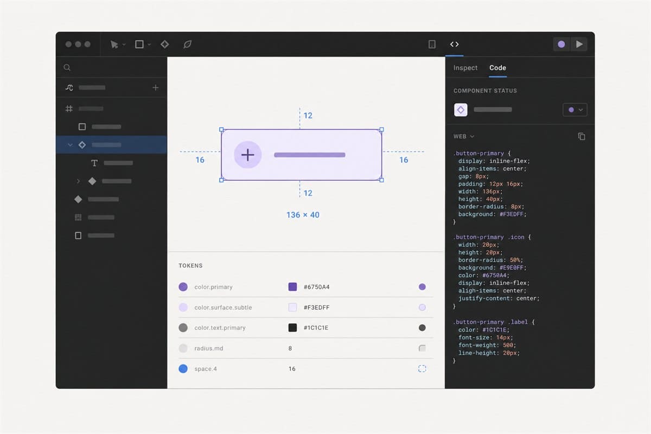
Task: Click the '.button-primary .icon {' code line
Action: coord(492,237)
